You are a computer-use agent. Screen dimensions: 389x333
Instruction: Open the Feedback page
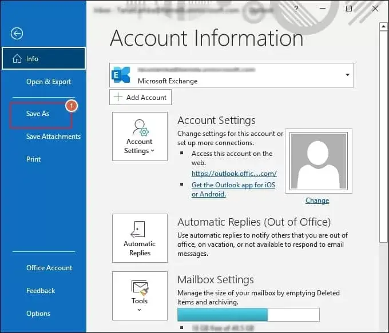click(41, 290)
